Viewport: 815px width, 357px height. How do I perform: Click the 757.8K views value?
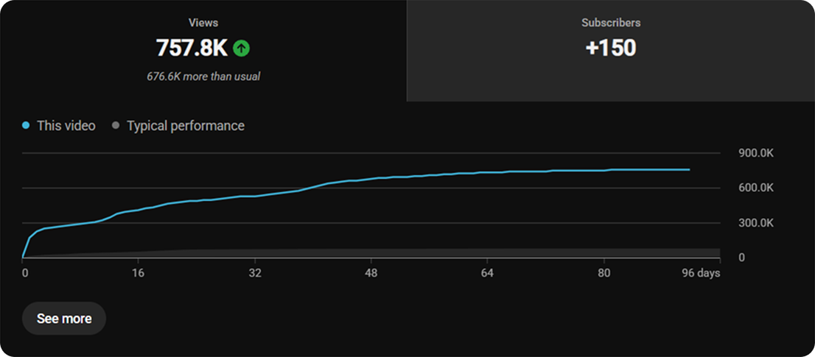point(192,49)
